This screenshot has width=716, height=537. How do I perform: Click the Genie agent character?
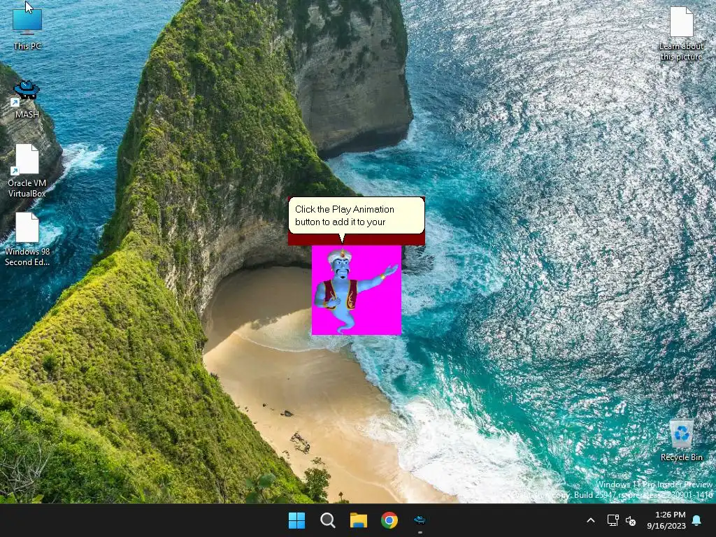(x=357, y=290)
